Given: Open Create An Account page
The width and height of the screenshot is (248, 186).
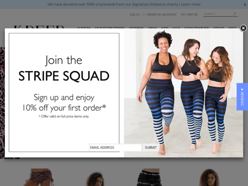Looking at the screenshot, I should pos(161,14).
